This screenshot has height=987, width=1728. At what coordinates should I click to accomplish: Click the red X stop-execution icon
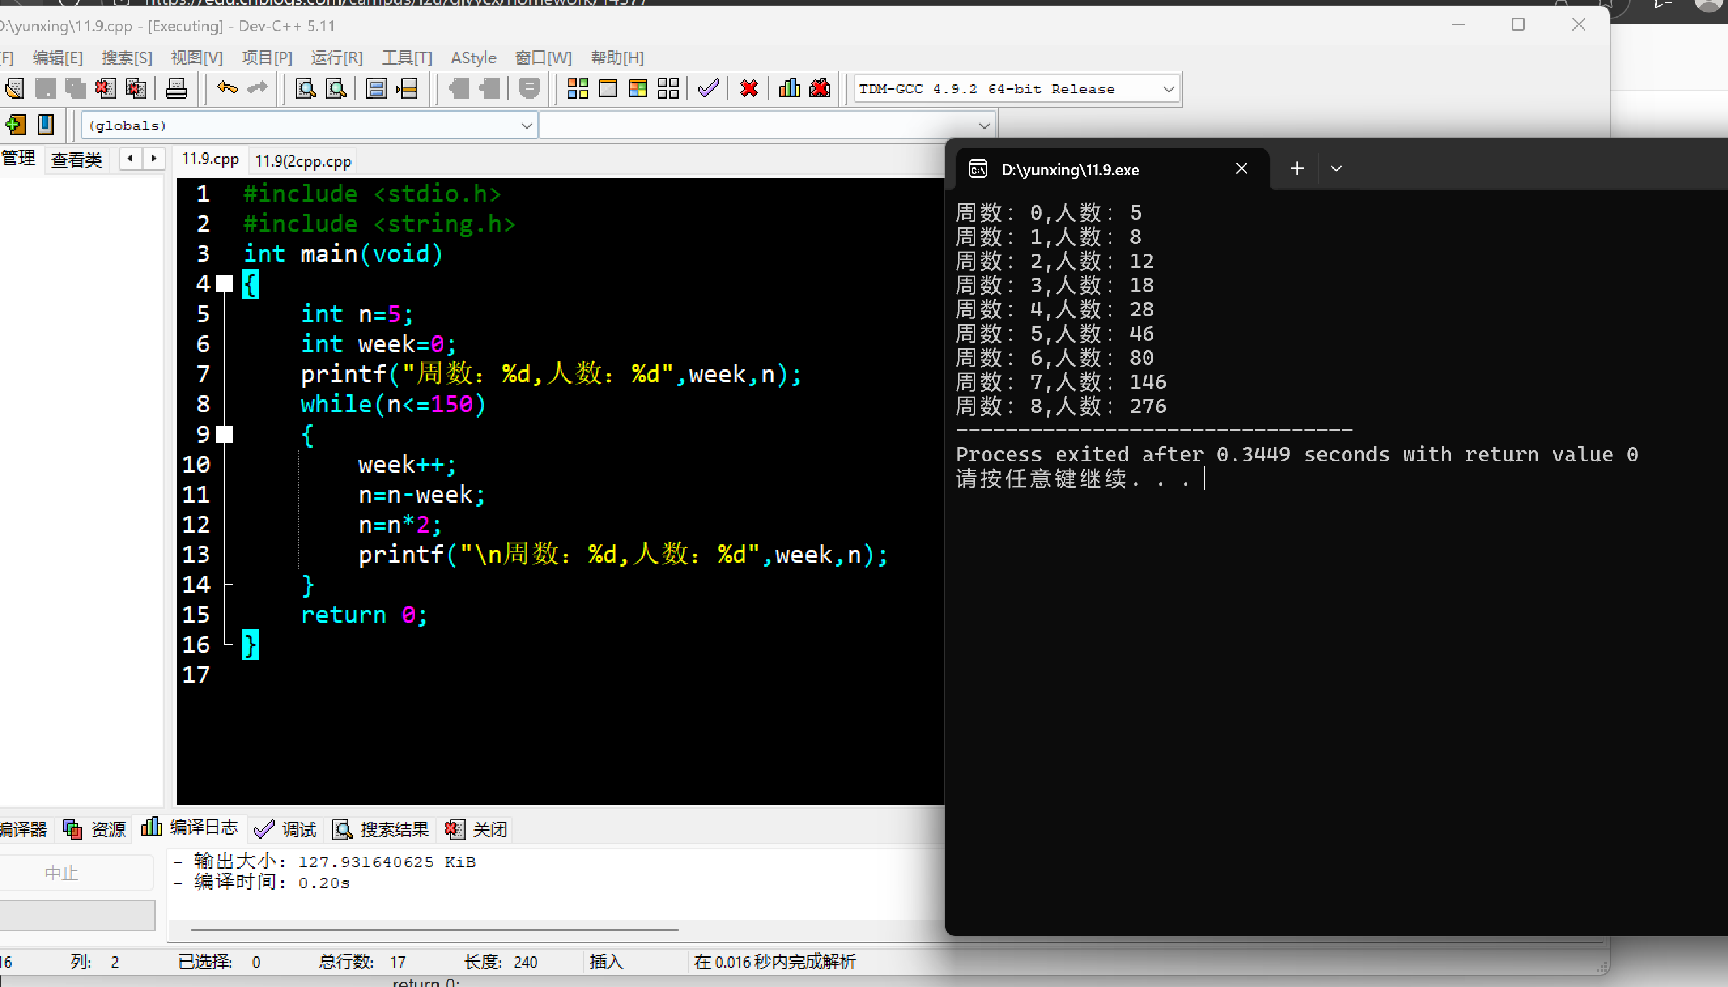pos(749,88)
